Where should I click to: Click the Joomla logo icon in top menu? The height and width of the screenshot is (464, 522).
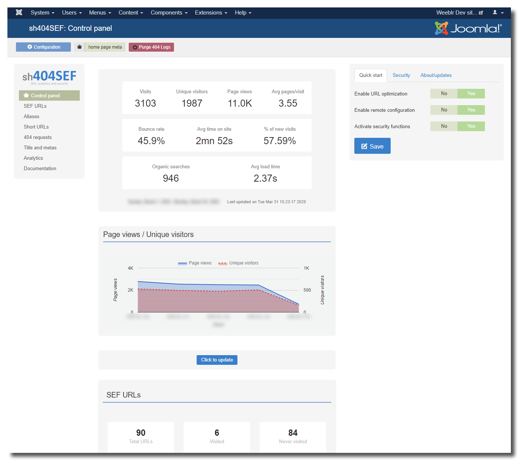point(19,12)
